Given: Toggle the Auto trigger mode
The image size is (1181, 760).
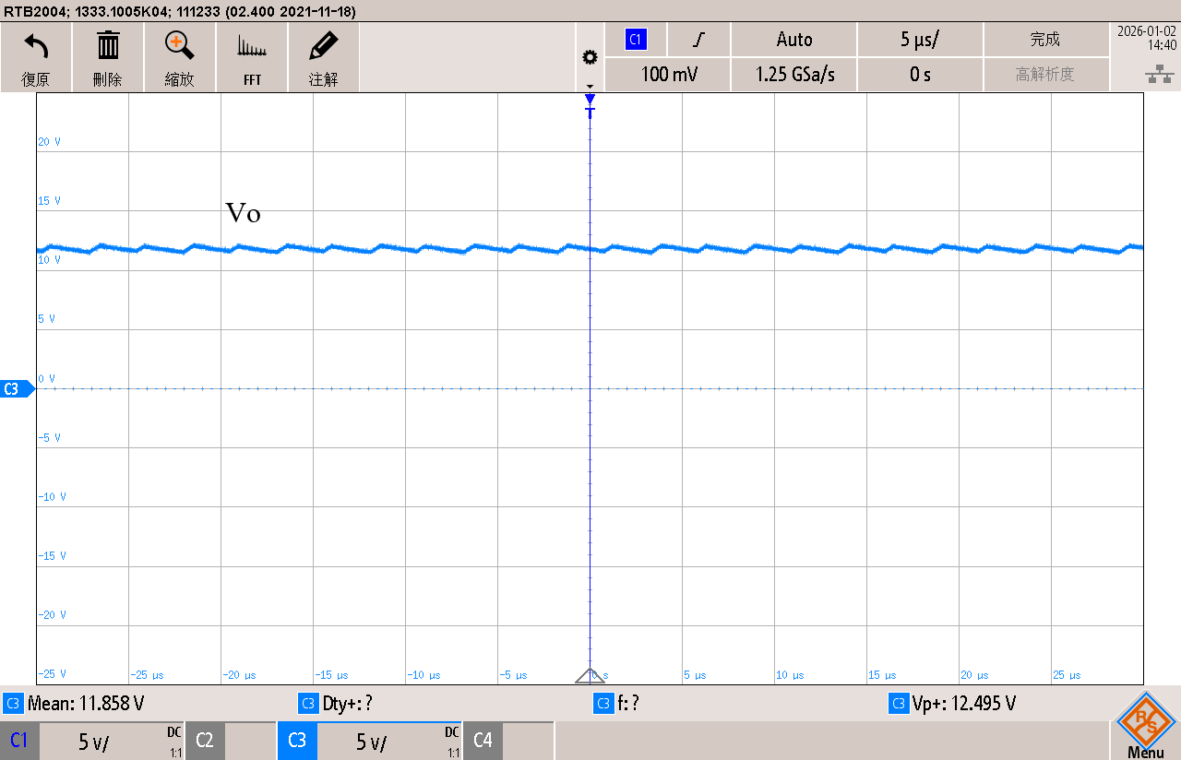Looking at the screenshot, I should click(x=794, y=40).
